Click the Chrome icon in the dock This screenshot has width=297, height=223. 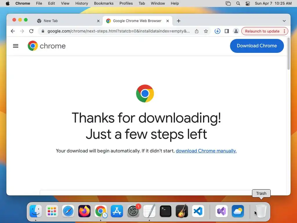[101, 211]
